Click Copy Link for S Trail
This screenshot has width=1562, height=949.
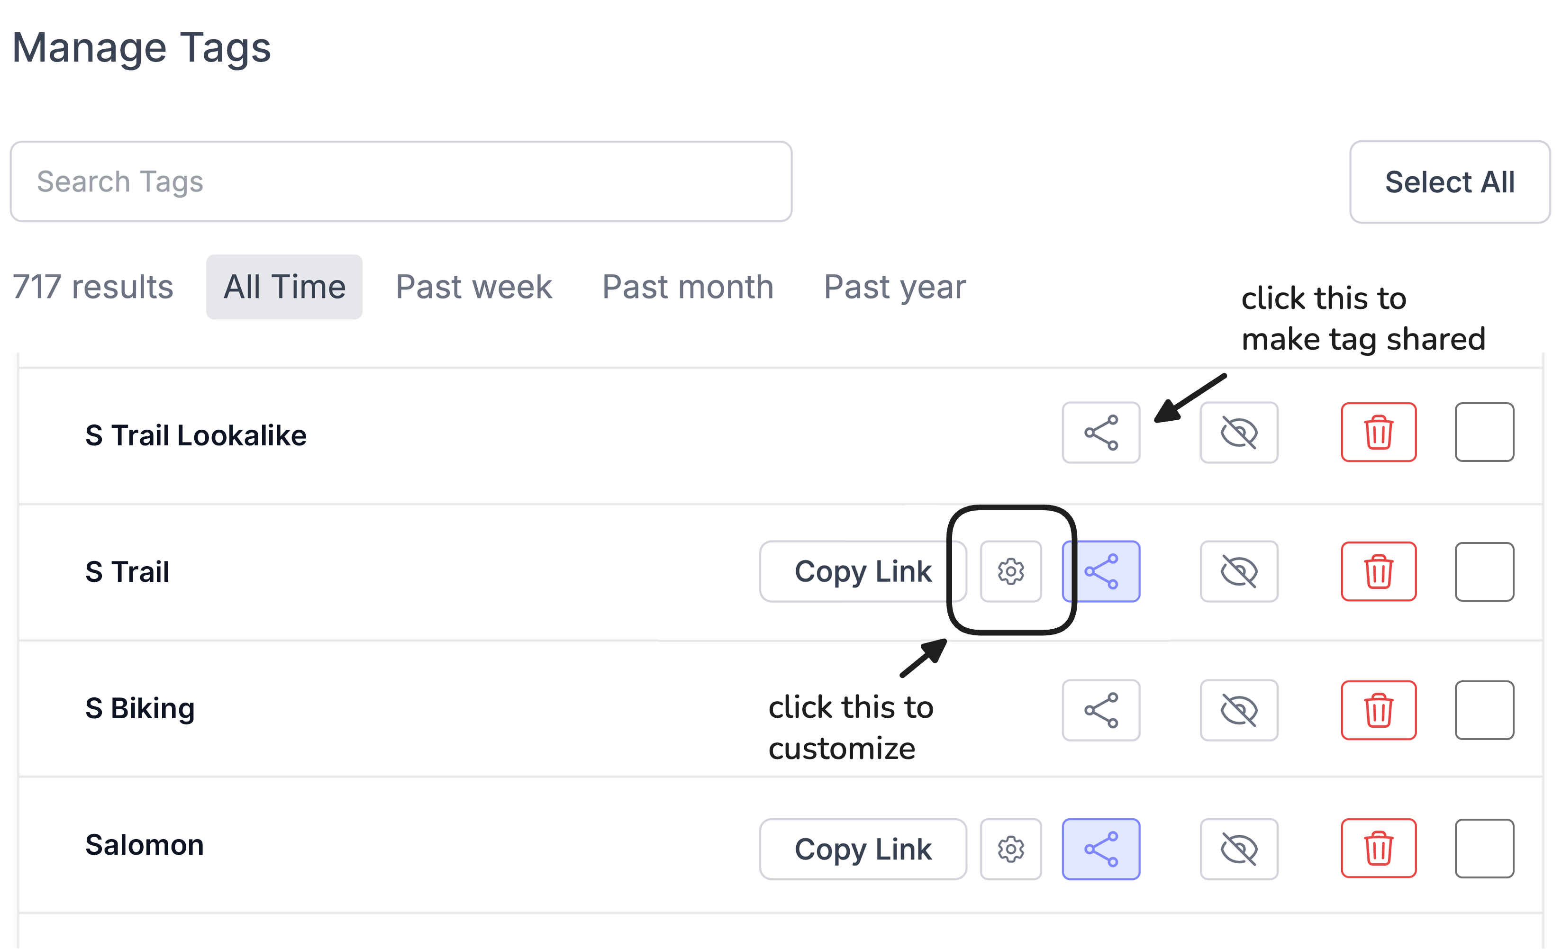862,571
